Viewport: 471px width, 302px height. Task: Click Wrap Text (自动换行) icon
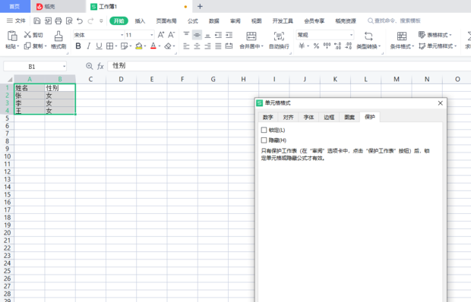pyautogui.click(x=279, y=36)
